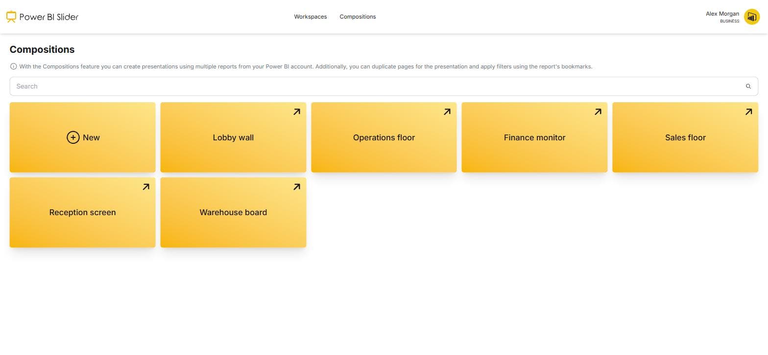Select the Reception screen composition card
Screen dimensions: 768x355
coord(82,212)
